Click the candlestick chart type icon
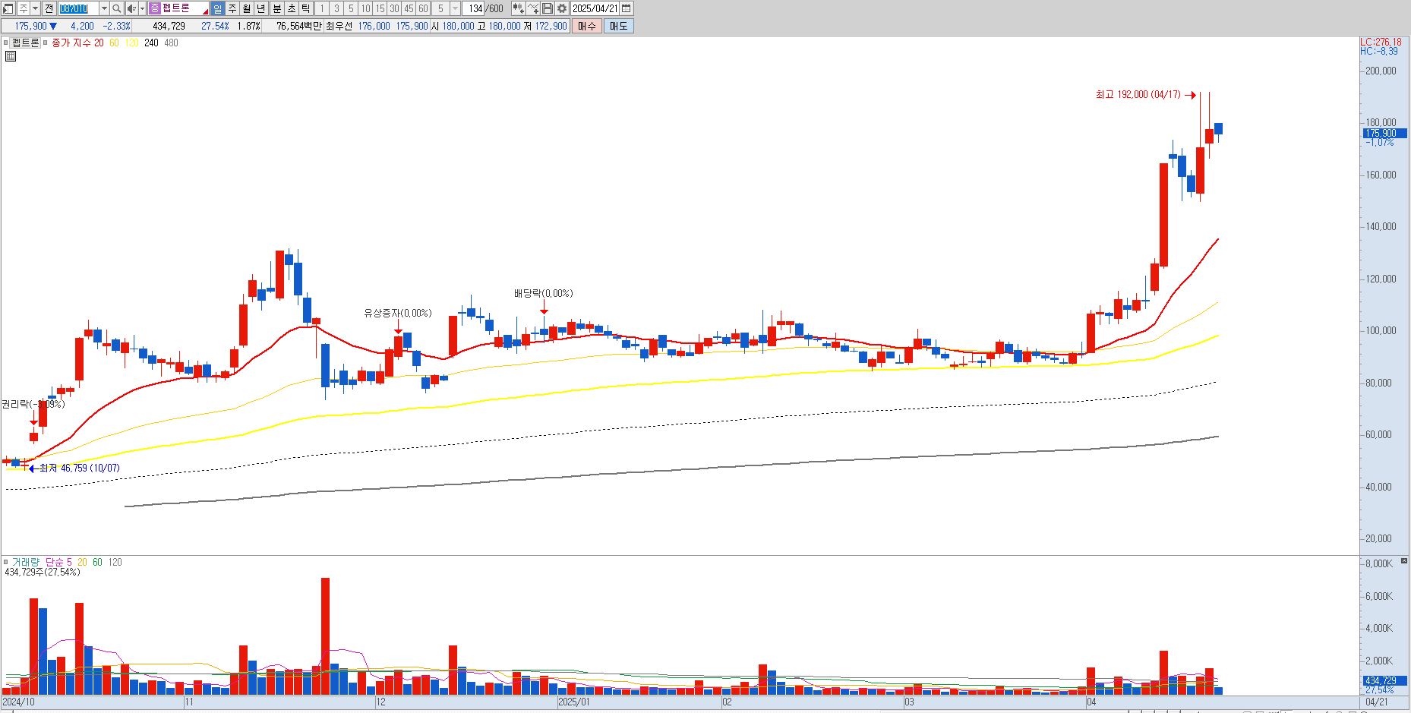Viewport: 1411px width, 713px height. point(518,8)
